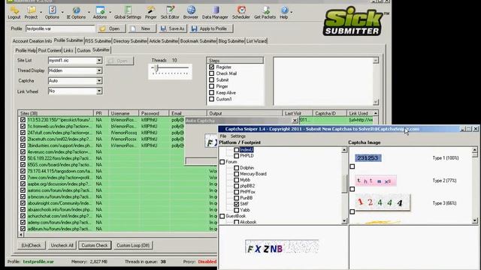Viewport: 481px width, 270px height.
Task: Check the Type 1 captcha image checkbox
Action: click(x=352, y=166)
